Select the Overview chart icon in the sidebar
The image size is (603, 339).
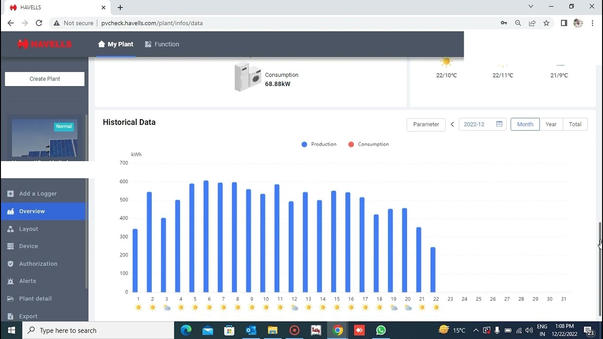[10, 211]
